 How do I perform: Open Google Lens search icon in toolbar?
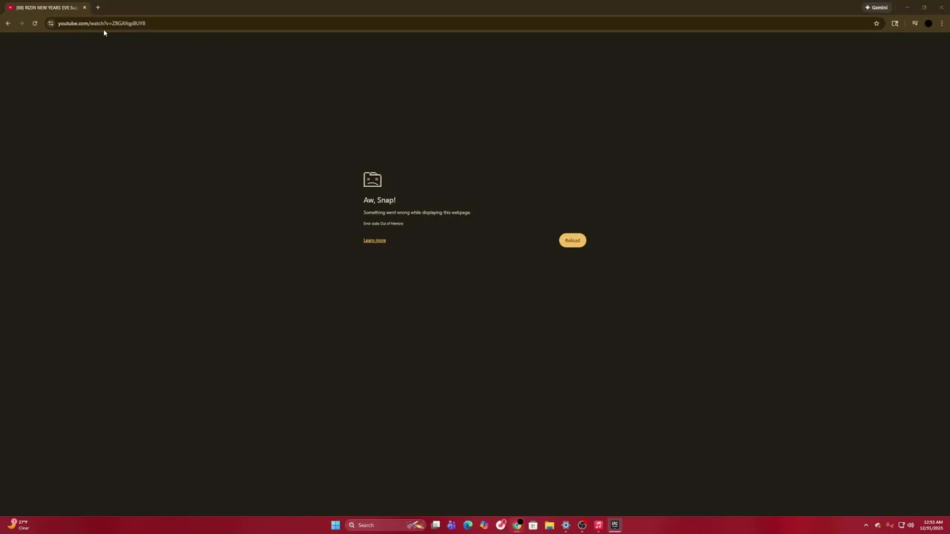click(x=895, y=23)
